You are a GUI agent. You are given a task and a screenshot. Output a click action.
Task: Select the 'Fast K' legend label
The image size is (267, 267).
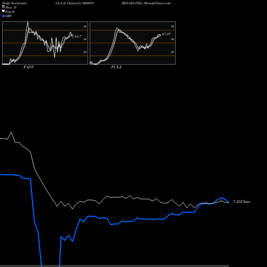10,12
